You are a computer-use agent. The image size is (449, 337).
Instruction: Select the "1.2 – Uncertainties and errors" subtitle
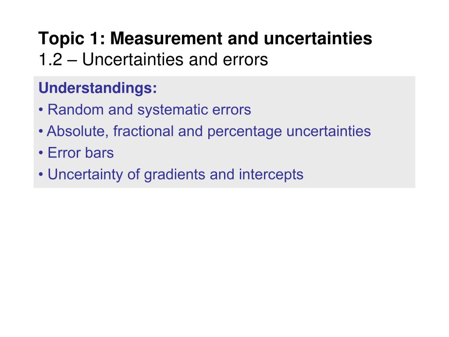click(x=153, y=60)
